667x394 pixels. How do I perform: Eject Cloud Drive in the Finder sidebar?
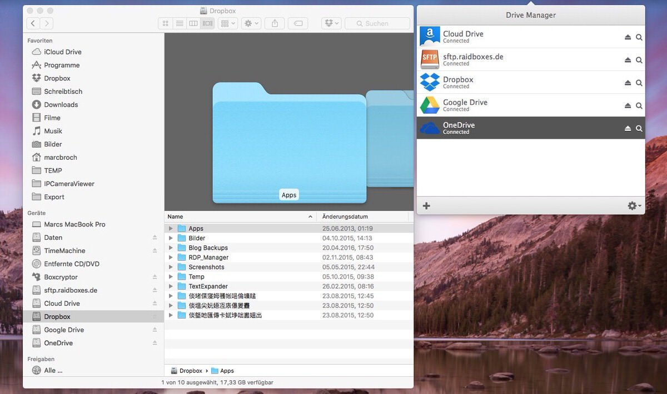[155, 304]
